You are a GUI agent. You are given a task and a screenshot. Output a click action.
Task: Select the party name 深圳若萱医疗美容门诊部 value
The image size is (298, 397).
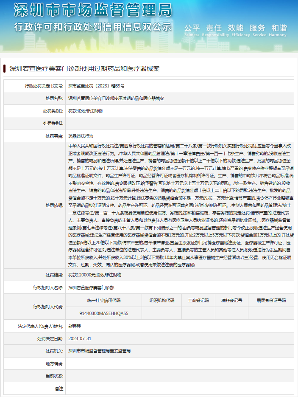[91, 287]
